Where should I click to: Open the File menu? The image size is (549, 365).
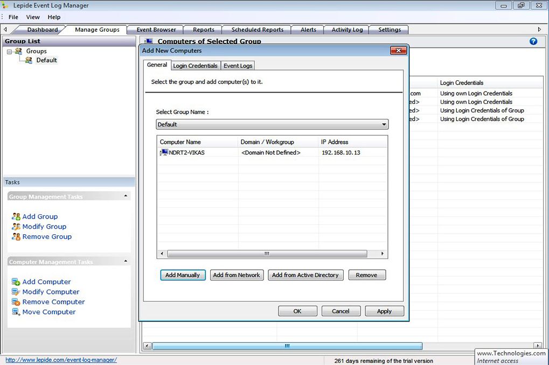[13, 17]
